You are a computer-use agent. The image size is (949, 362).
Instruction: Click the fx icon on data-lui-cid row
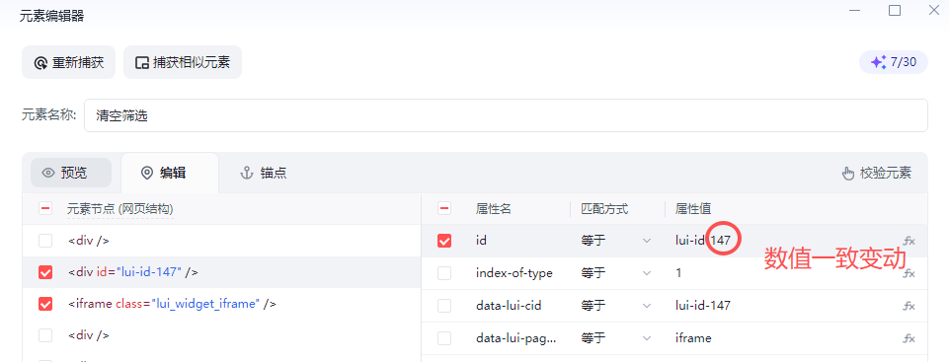click(909, 306)
